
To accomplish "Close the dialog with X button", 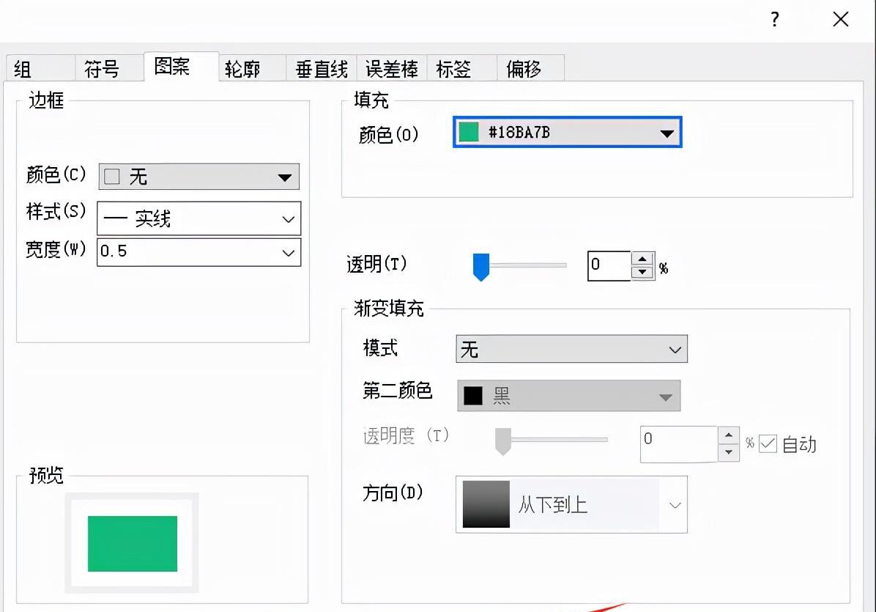I will click(841, 20).
